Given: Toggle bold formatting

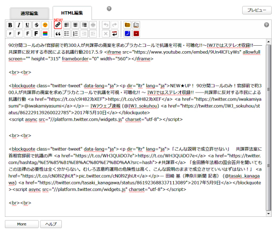Looking at the screenshot, I should [x=10, y=25].
